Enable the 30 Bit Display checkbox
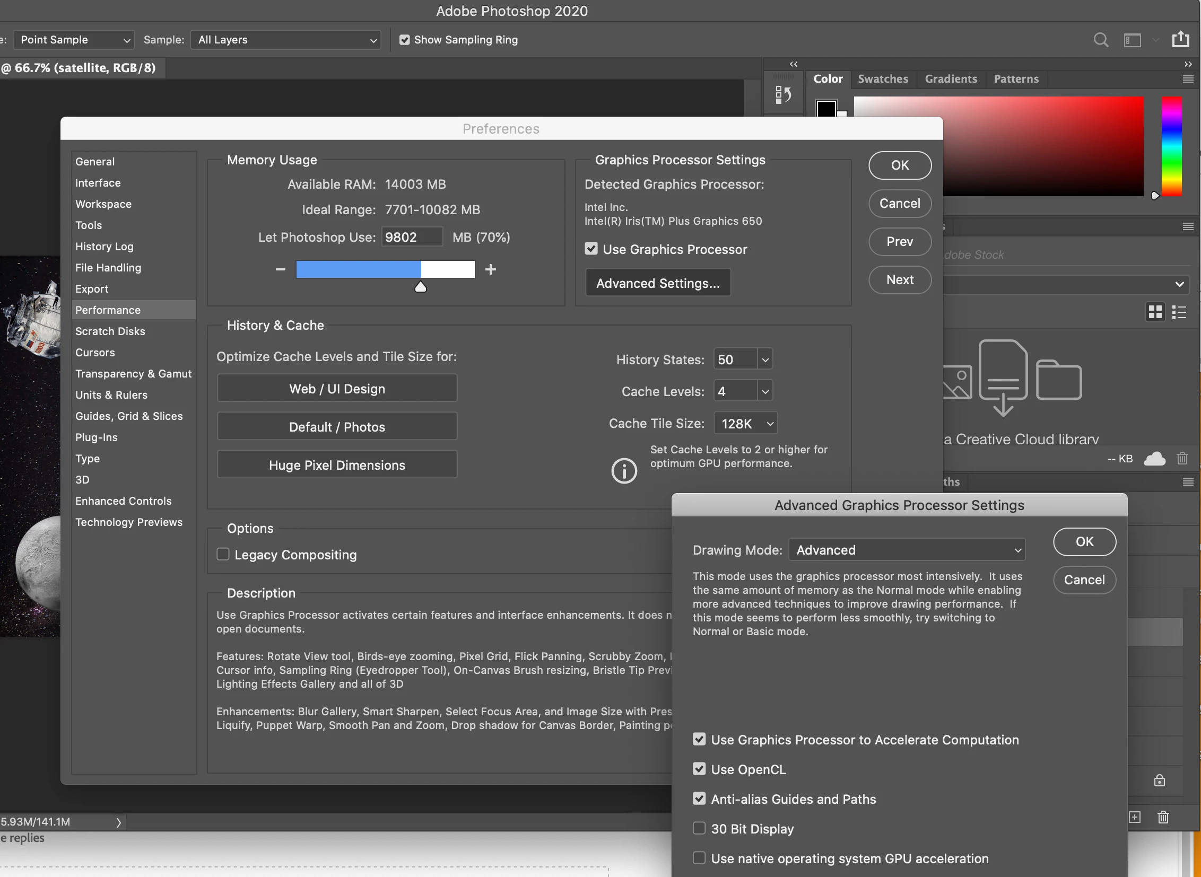Viewport: 1201px width, 877px height. (x=699, y=828)
